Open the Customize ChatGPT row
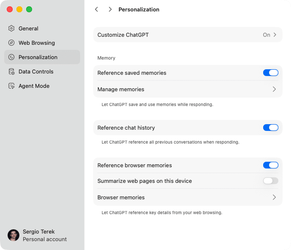The image size is (291, 250). (x=188, y=35)
